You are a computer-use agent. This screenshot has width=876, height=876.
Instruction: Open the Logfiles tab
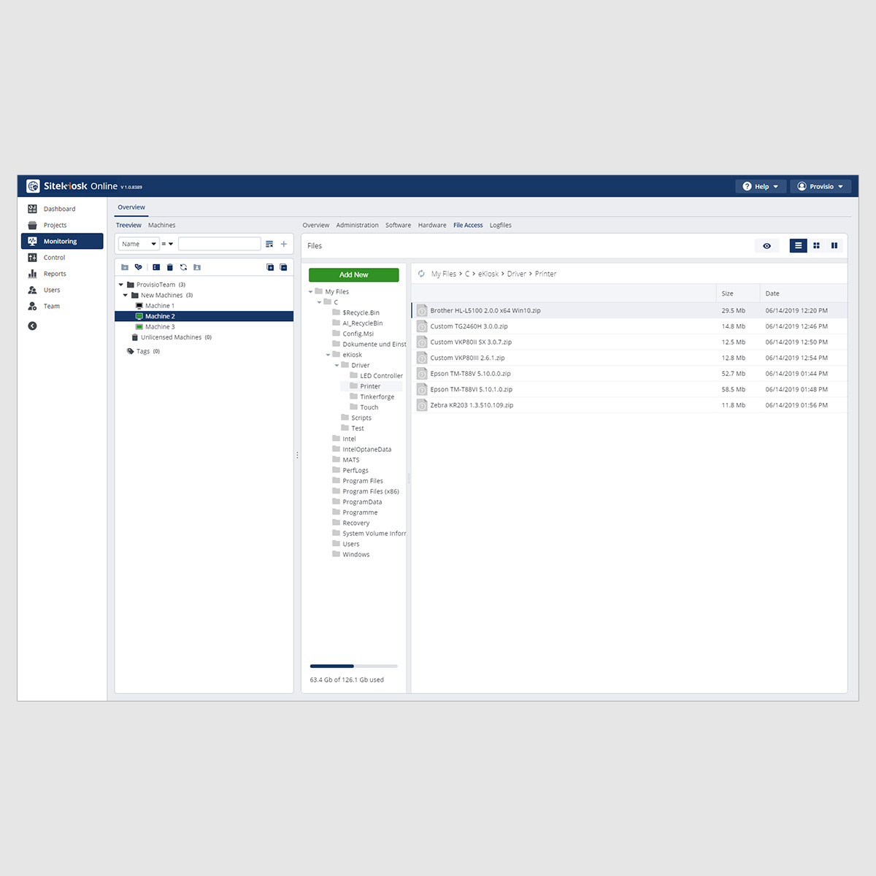point(500,225)
